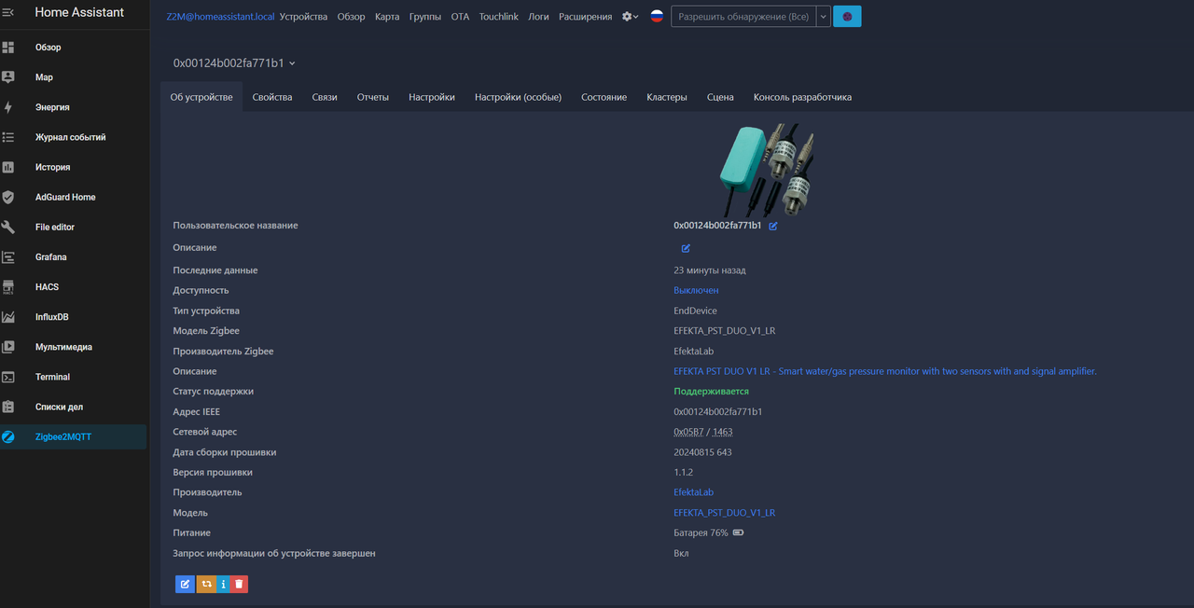The width and height of the screenshot is (1194, 608).
Task: Open the Энергия lightning icon in sidebar
Action: pyautogui.click(x=8, y=107)
